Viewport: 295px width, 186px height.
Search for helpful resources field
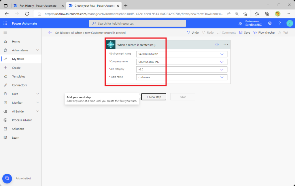137,24
